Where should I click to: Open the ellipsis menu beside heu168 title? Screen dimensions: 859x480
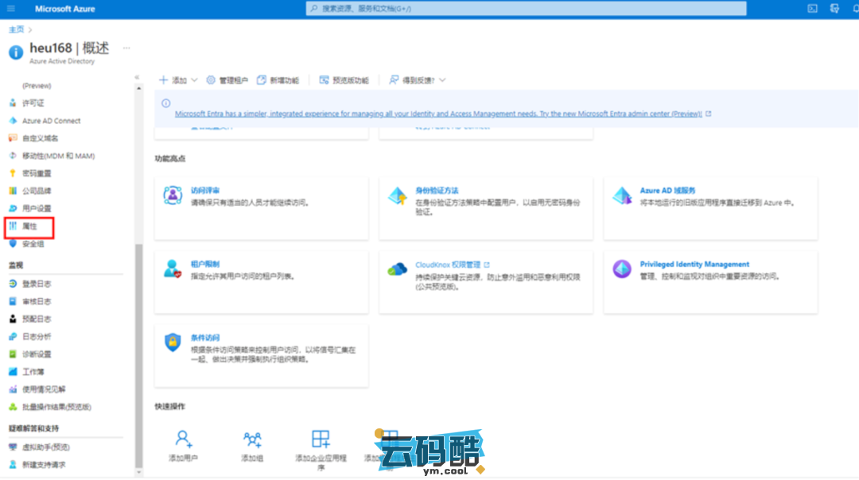tap(126, 48)
